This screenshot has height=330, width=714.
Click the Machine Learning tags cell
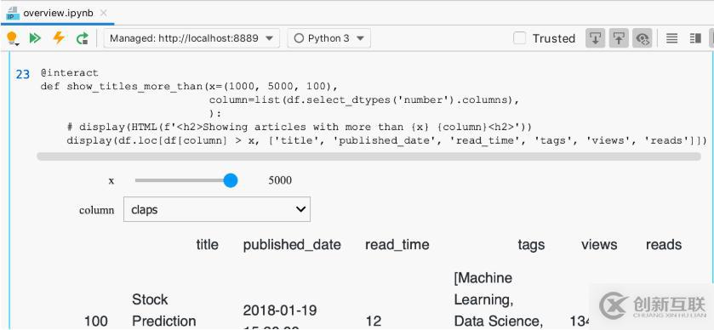click(499, 299)
